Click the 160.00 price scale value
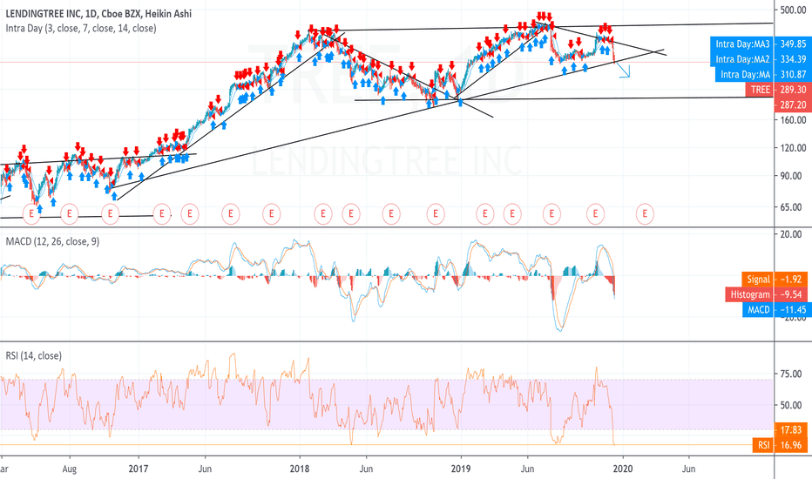 (793, 119)
